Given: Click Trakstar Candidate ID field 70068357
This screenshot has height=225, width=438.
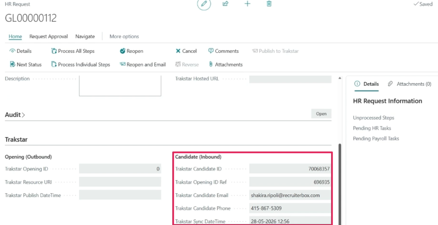Looking at the screenshot, I should [x=290, y=169].
